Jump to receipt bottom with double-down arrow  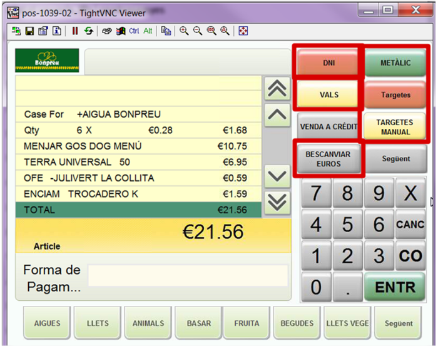(x=277, y=201)
